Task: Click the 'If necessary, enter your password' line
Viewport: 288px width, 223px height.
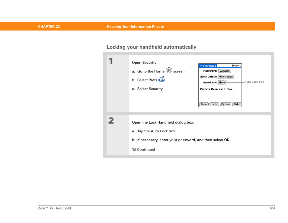Action: (x=184, y=140)
